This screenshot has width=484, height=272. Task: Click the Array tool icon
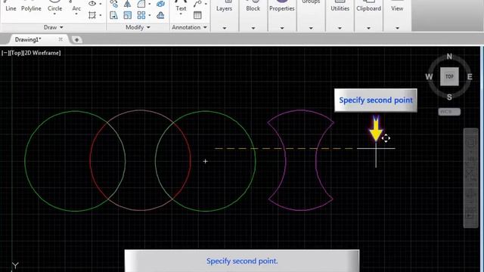pyautogui.click(x=141, y=15)
